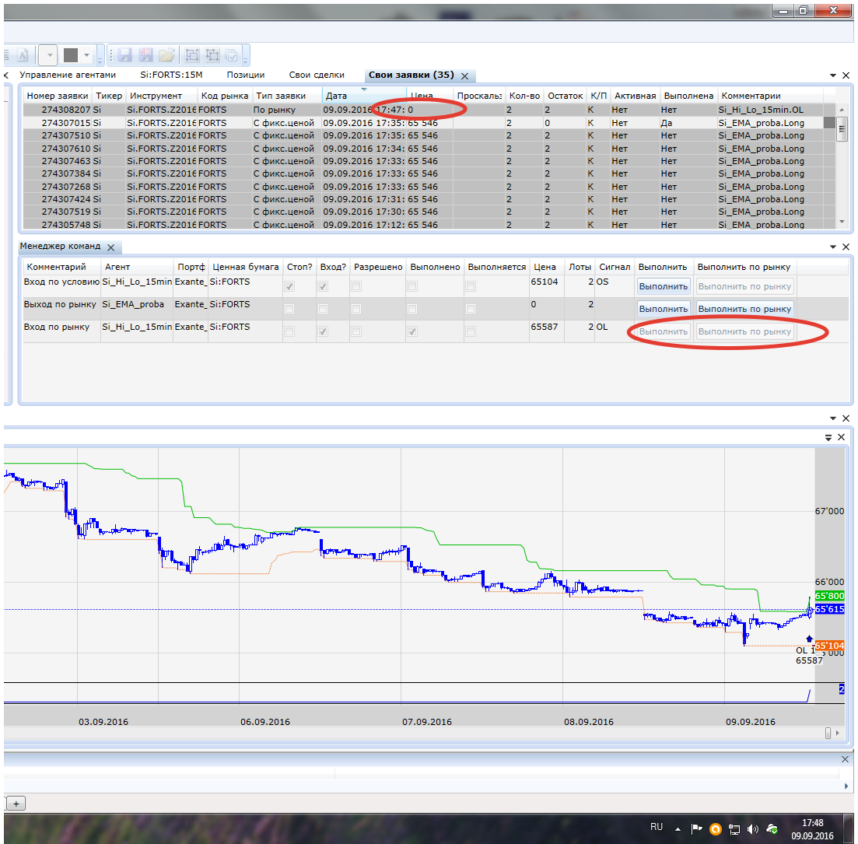Screen dimensions: 858x844
Task: Click the orders table scroll-down arrow
Action: click(x=842, y=222)
